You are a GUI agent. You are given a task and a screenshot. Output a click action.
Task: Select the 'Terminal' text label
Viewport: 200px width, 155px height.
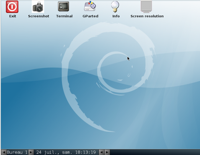click(64, 16)
